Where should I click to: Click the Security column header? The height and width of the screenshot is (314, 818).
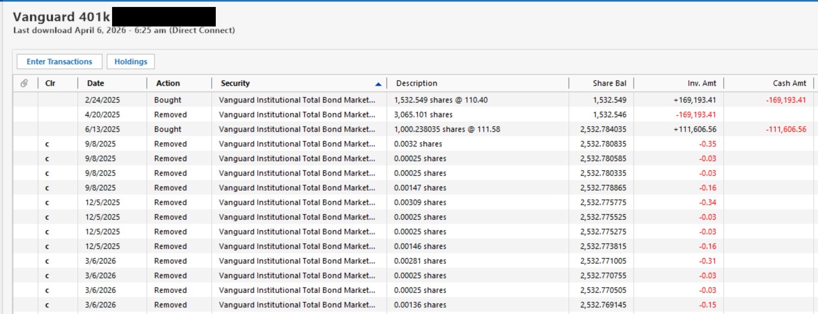pyautogui.click(x=235, y=83)
